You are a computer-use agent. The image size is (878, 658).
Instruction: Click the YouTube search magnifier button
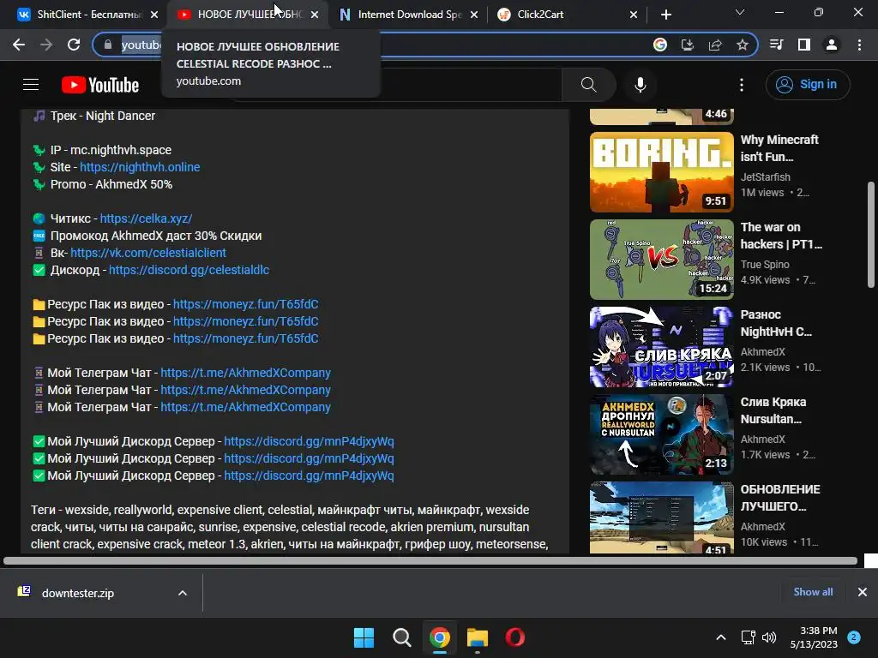(x=588, y=85)
